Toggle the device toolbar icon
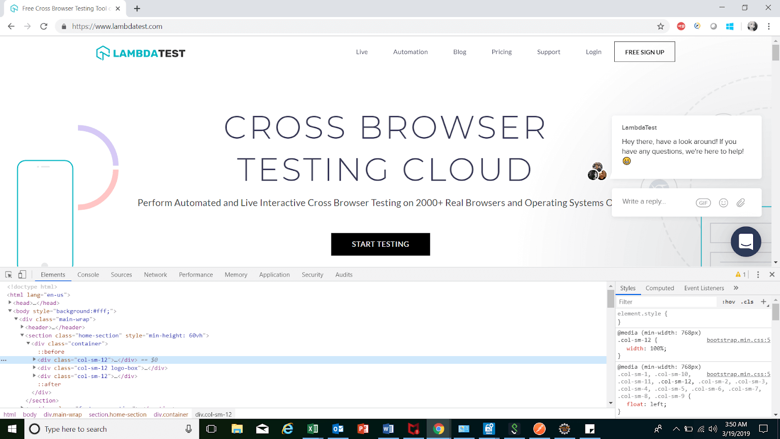The image size is (780, 439). [x=22, y=275]
